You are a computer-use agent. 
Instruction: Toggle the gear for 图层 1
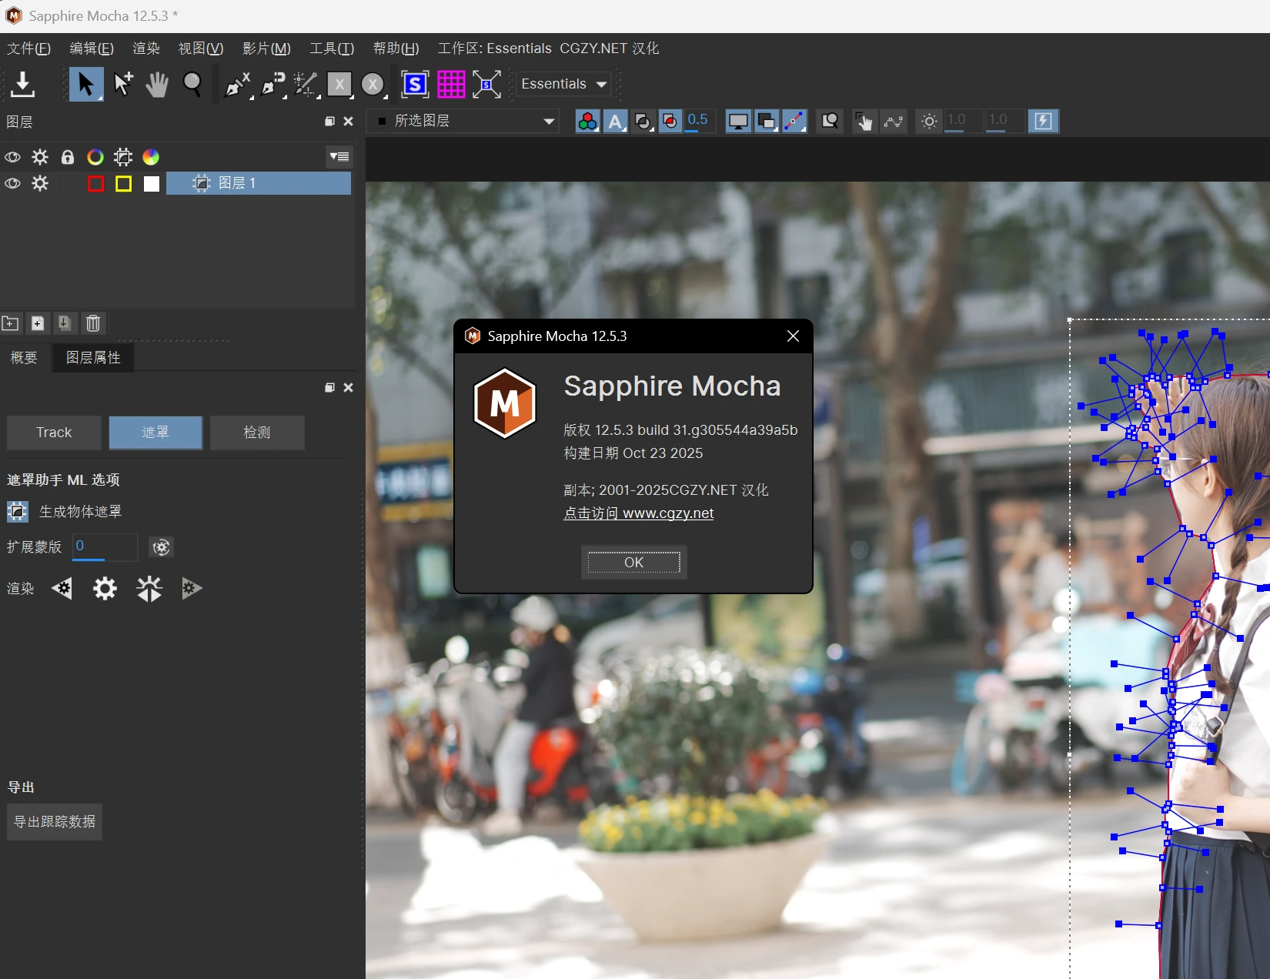40,183
